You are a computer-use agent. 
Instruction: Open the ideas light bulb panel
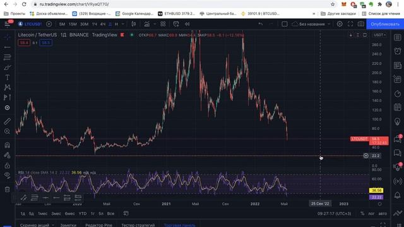(x=397, y=121)
